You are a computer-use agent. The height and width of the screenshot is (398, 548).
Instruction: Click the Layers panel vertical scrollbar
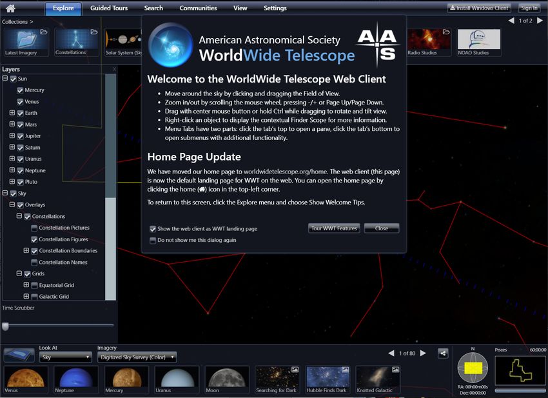[110, 187]
